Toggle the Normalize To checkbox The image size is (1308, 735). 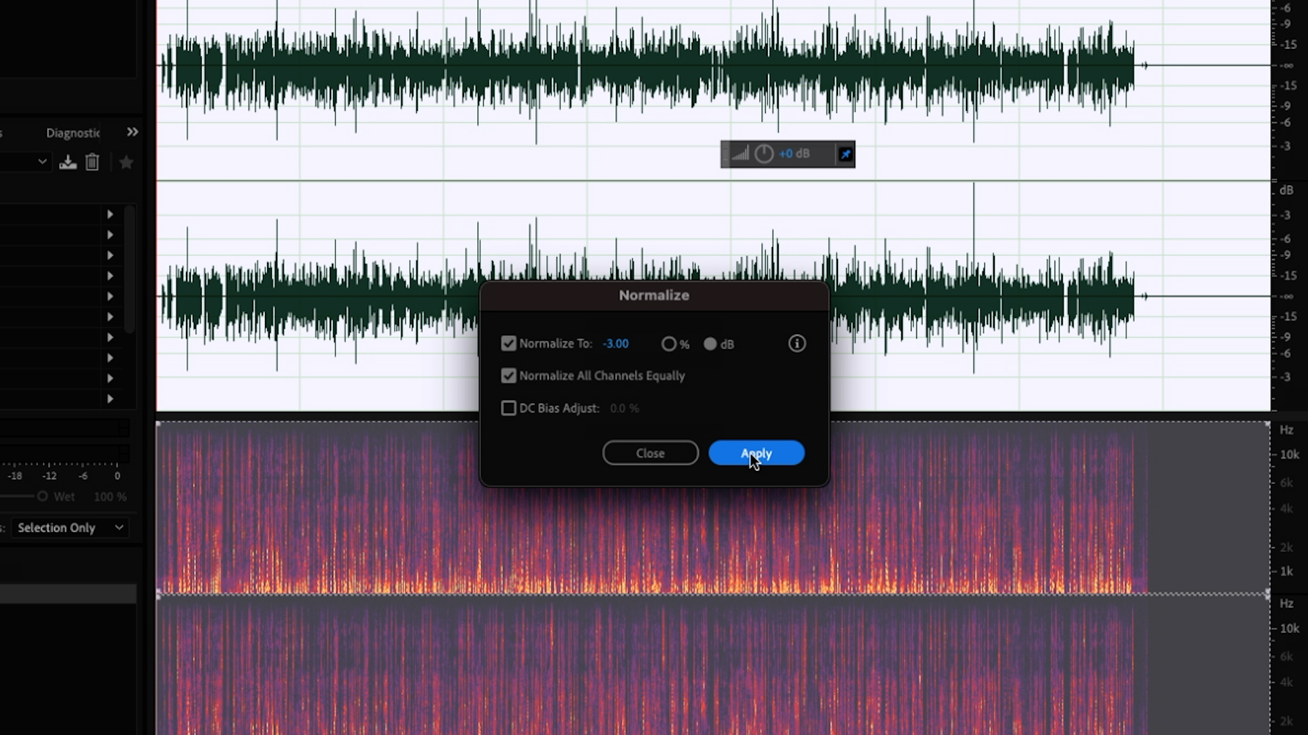[508, 344]
